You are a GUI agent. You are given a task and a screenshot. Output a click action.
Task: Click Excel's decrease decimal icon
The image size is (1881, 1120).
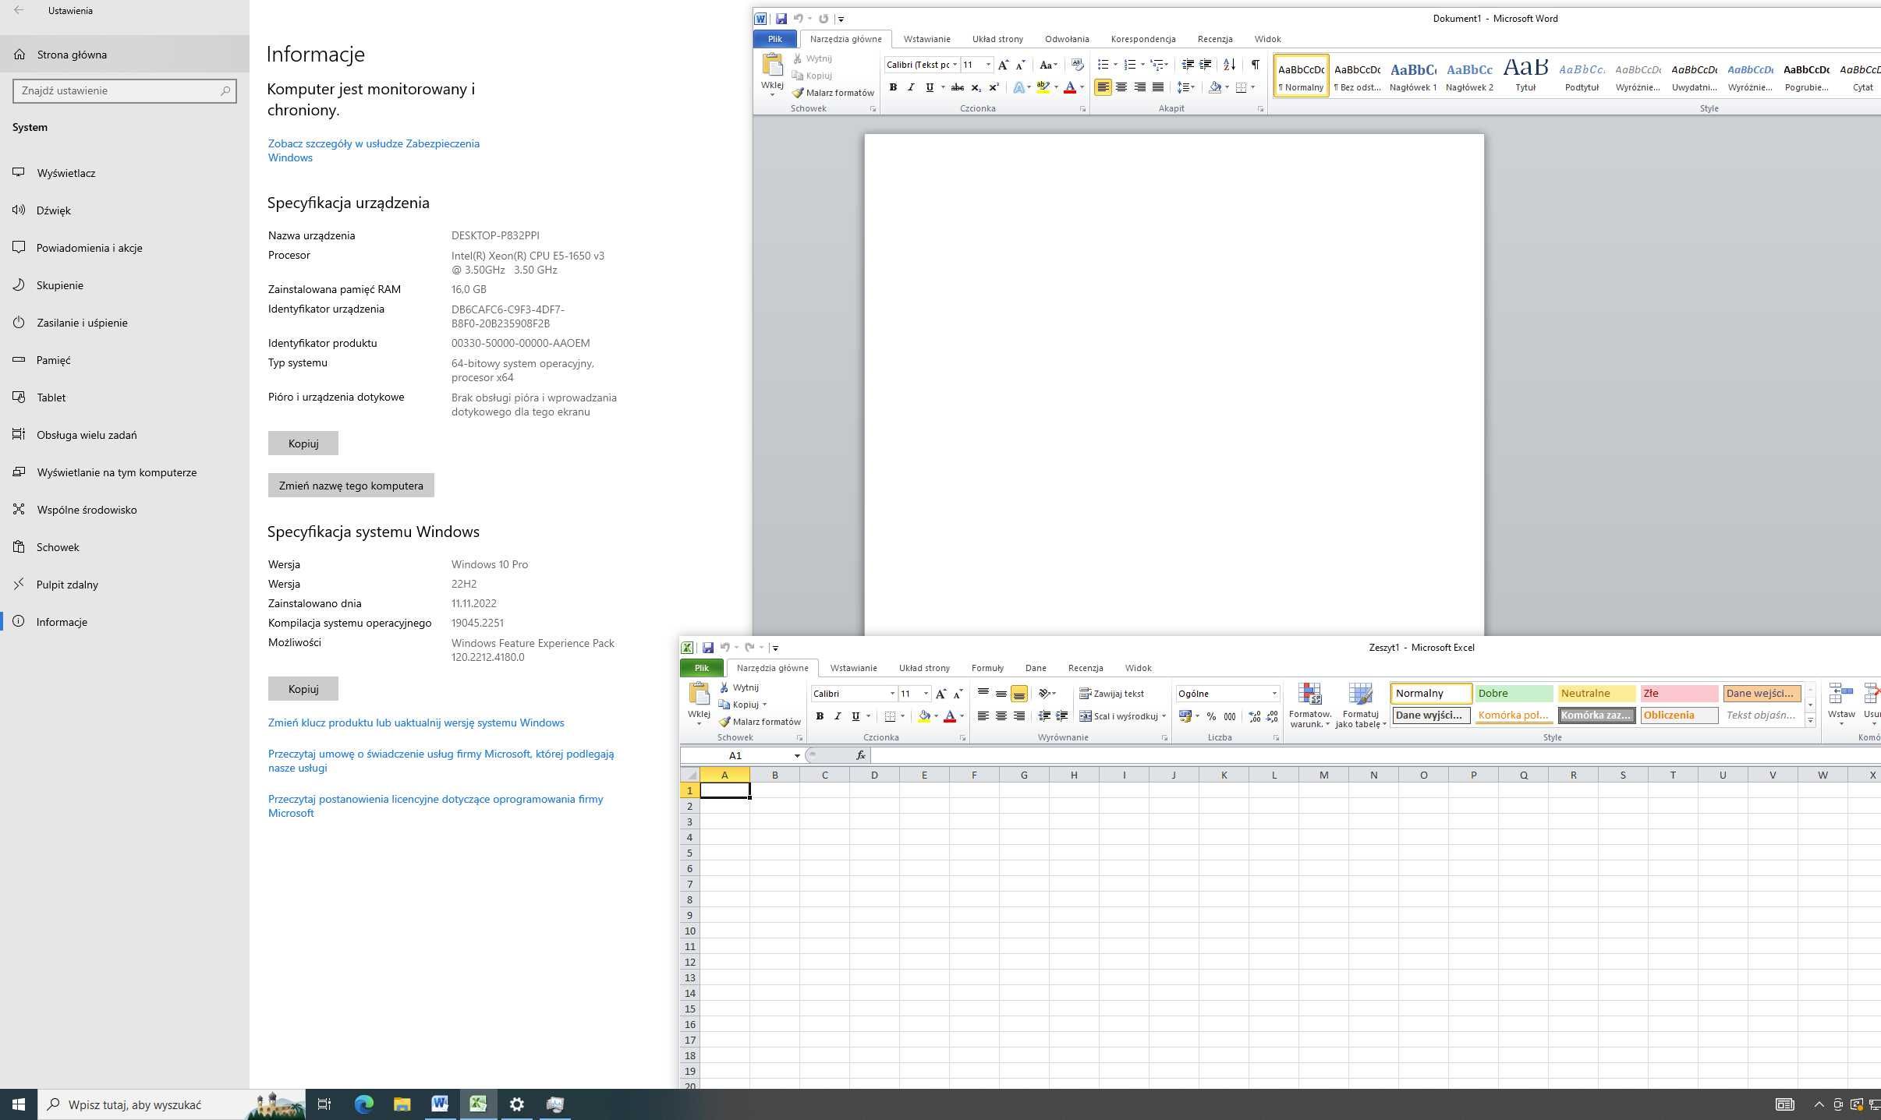click(1272, 716)
